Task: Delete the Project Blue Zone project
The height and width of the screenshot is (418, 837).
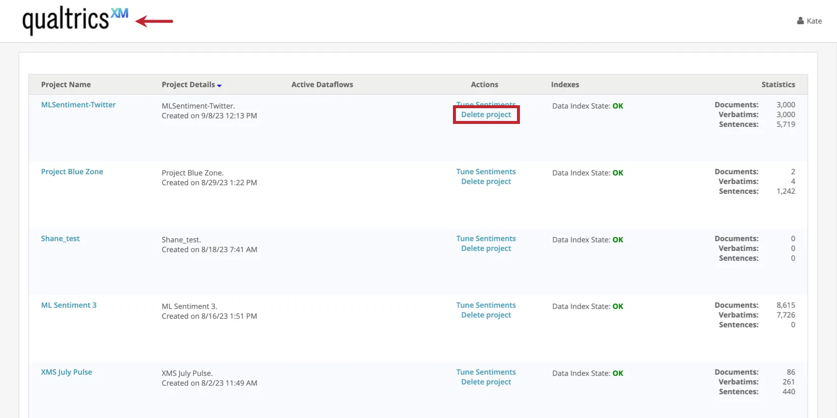Action: pos(486,181)
